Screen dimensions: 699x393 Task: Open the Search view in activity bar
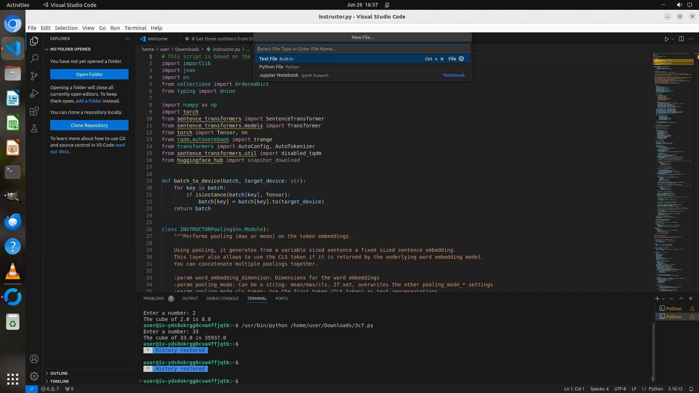(x=34, y=58)
